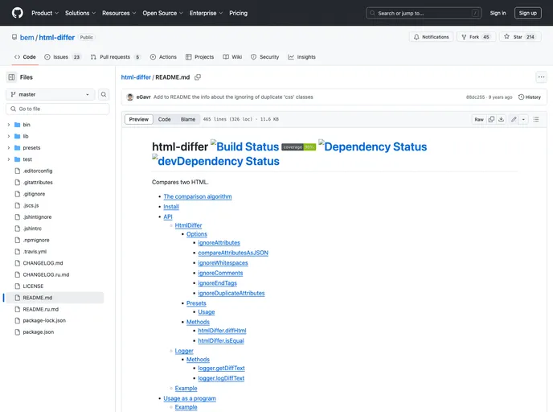Switch to the Issues tab
The width and height of the screenshot is (553, 412).
point(63,57)
